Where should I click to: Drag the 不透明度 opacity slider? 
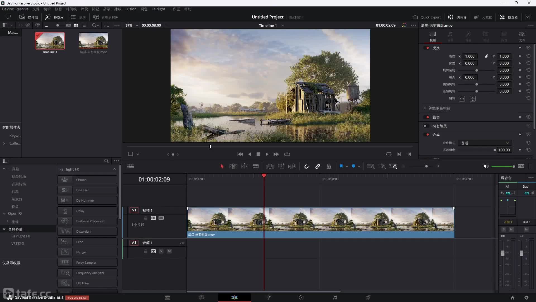(494, 150)
